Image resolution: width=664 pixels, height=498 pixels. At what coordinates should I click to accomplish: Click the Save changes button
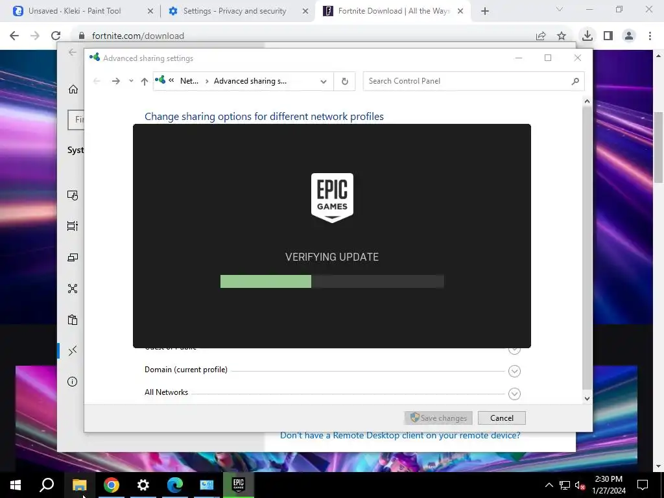click(438, 418)
